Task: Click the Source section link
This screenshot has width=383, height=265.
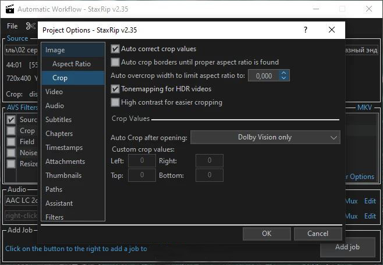Action: click(17, 38)
